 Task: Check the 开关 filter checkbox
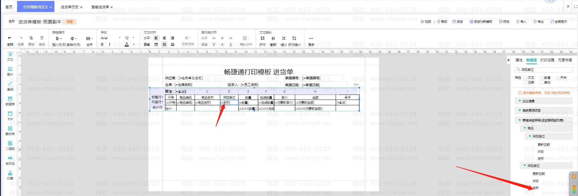click(557, 77)
